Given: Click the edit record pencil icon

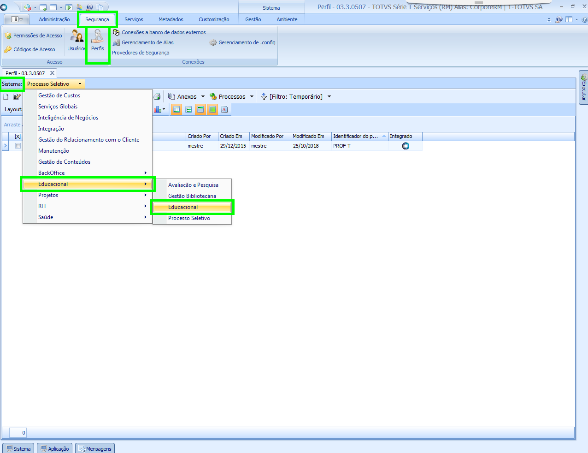Looking at the screenshot, I should click(17, 97).
